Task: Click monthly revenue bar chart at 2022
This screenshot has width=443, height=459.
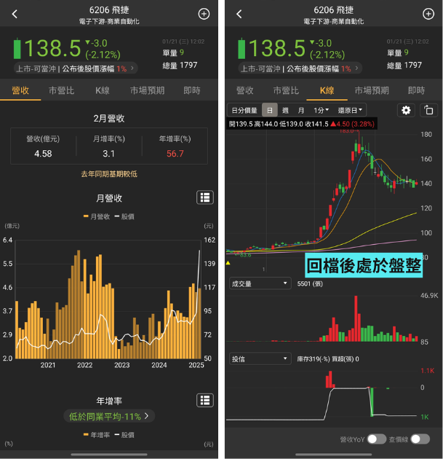Action: 84,309
